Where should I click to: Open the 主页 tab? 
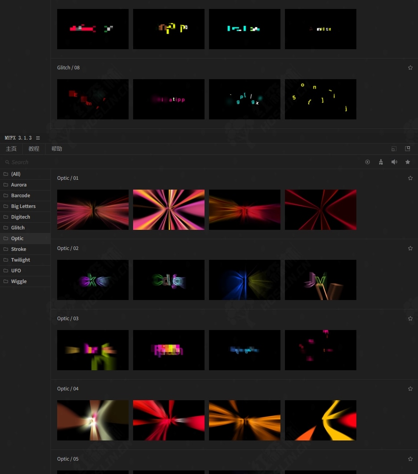[11, 149]
